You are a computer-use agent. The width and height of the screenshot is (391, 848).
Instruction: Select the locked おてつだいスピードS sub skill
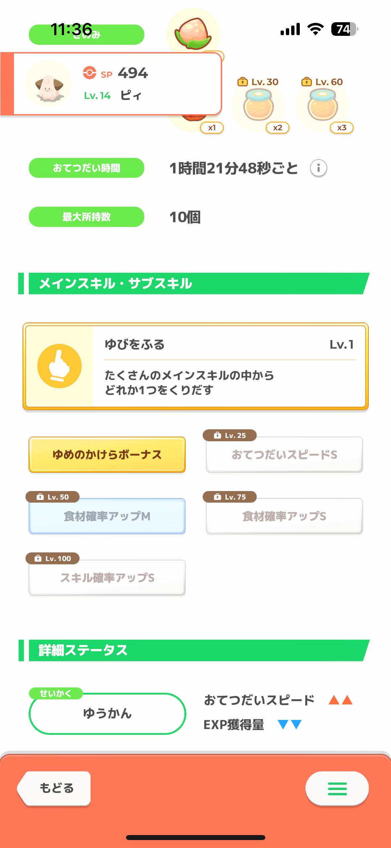pyautogui.click(x=284, y=455)
